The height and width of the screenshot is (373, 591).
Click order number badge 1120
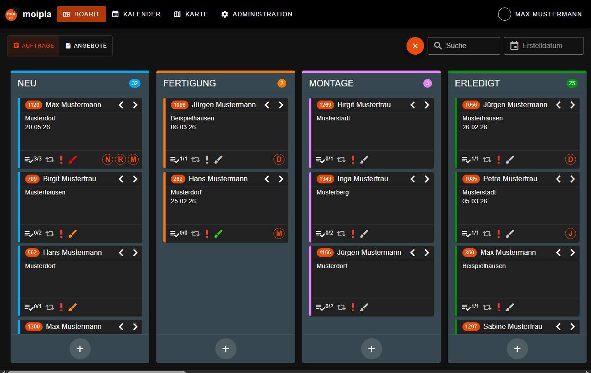33,105
